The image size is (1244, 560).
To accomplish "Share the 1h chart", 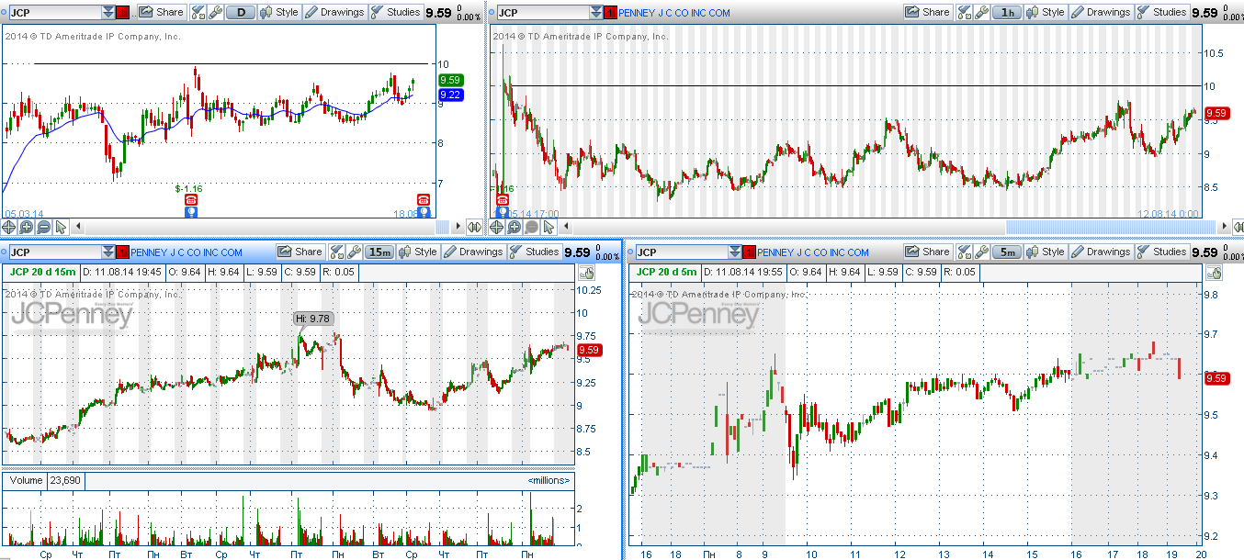I will [x=928, y=13].
